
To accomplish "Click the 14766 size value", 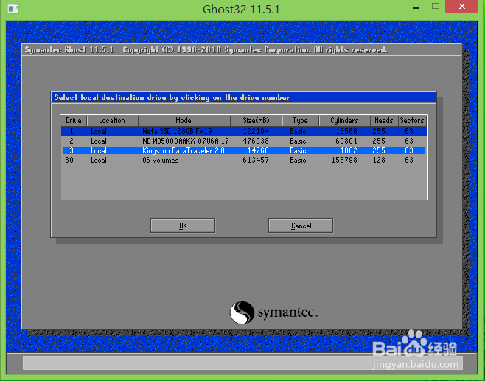I will click(x=258, y=150).
